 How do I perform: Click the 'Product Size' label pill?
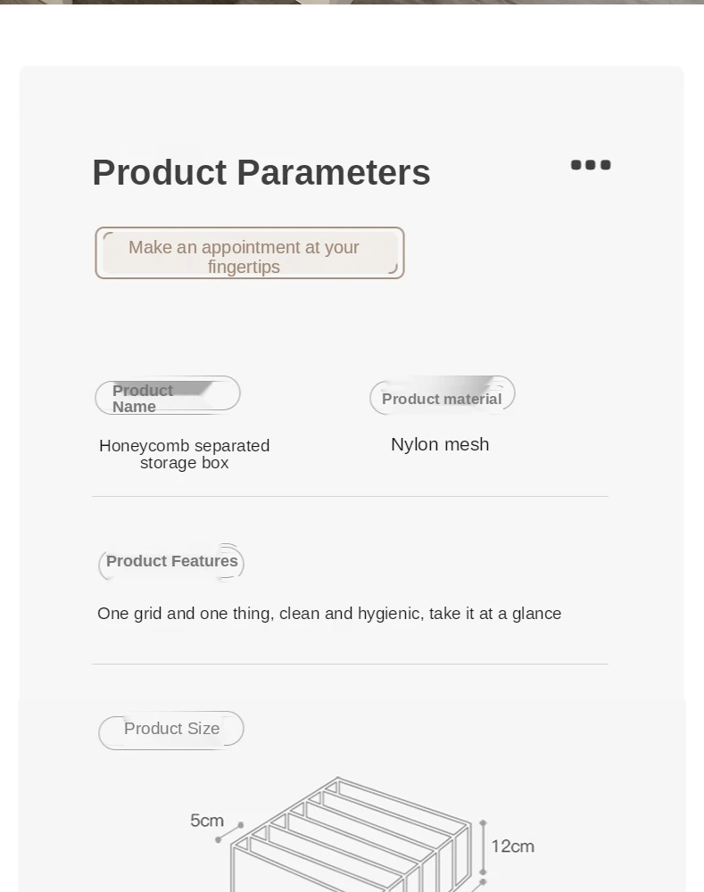pos(171,730)
